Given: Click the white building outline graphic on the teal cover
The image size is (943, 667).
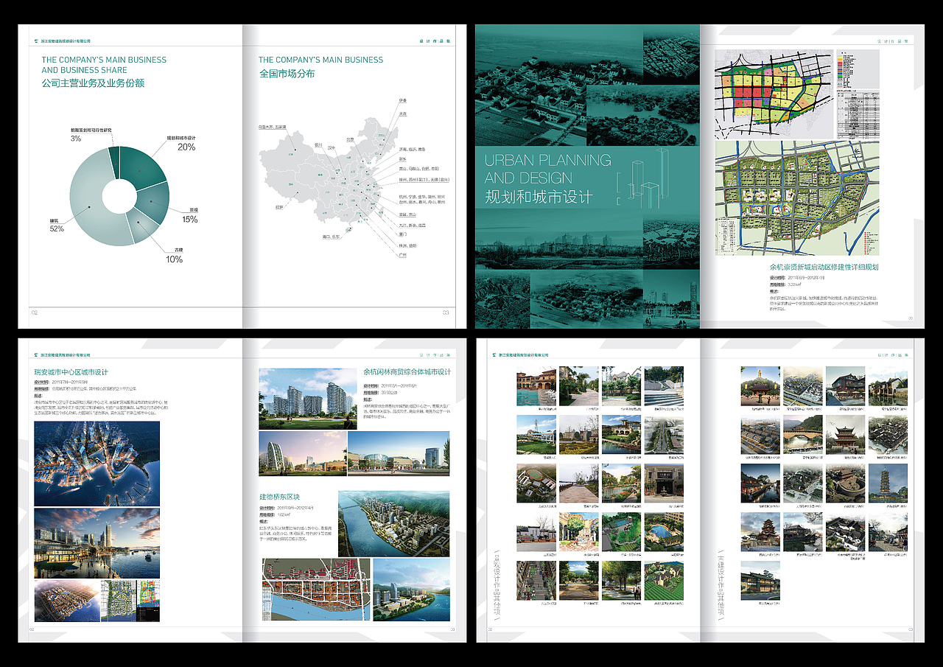Looking at the screenshot, I should (644, 177).
